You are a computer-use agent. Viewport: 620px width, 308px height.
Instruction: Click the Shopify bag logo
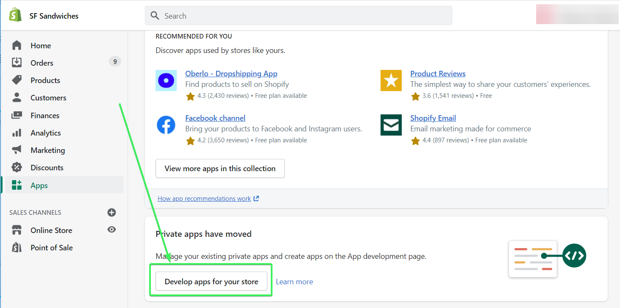pyautogui.click(x=16, y=15)
